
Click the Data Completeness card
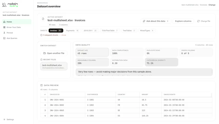[x=127, y=52]
